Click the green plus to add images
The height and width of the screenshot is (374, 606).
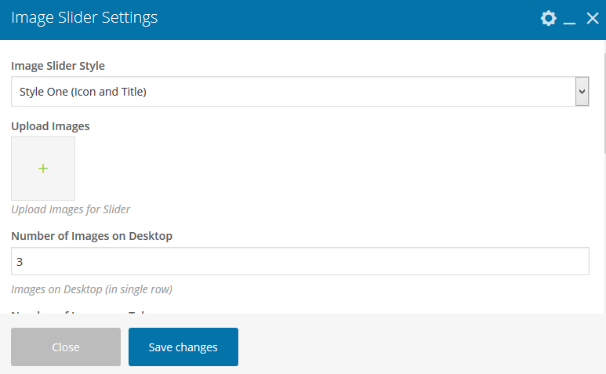[43, 169]
